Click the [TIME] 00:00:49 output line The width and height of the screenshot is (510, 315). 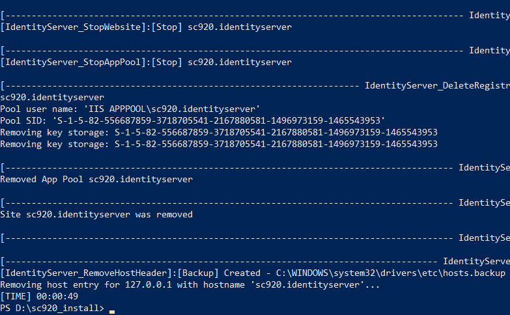point(39,296)
